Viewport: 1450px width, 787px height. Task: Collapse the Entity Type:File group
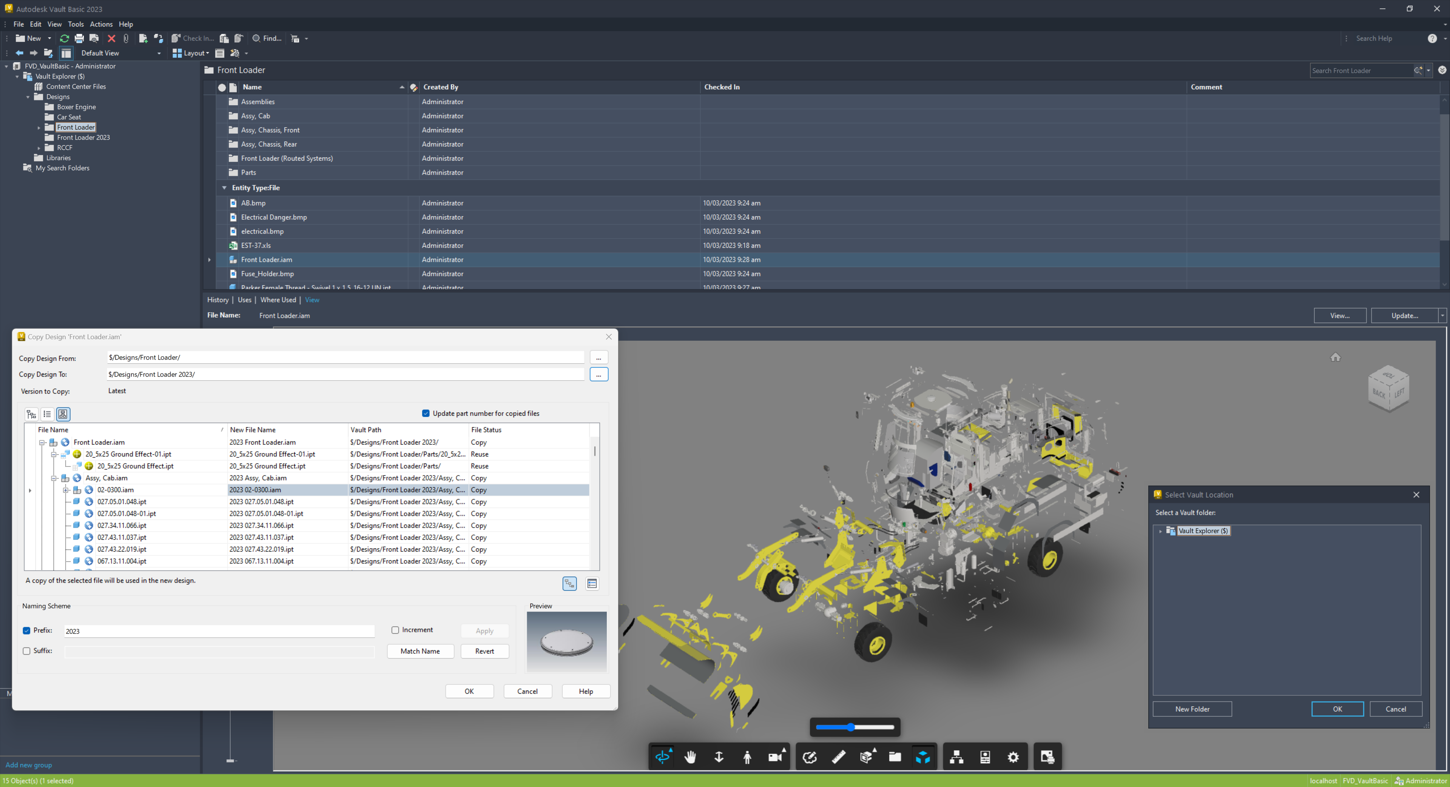coord(224,188)
